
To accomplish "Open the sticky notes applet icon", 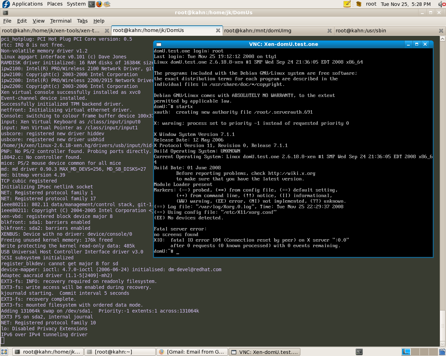I will 347,4.
